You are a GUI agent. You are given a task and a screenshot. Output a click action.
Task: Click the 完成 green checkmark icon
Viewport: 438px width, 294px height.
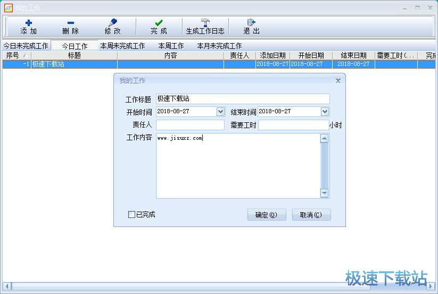coord(159,22)
